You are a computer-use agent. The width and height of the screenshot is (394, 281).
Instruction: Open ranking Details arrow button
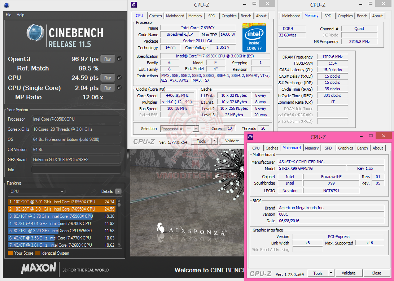118,191
